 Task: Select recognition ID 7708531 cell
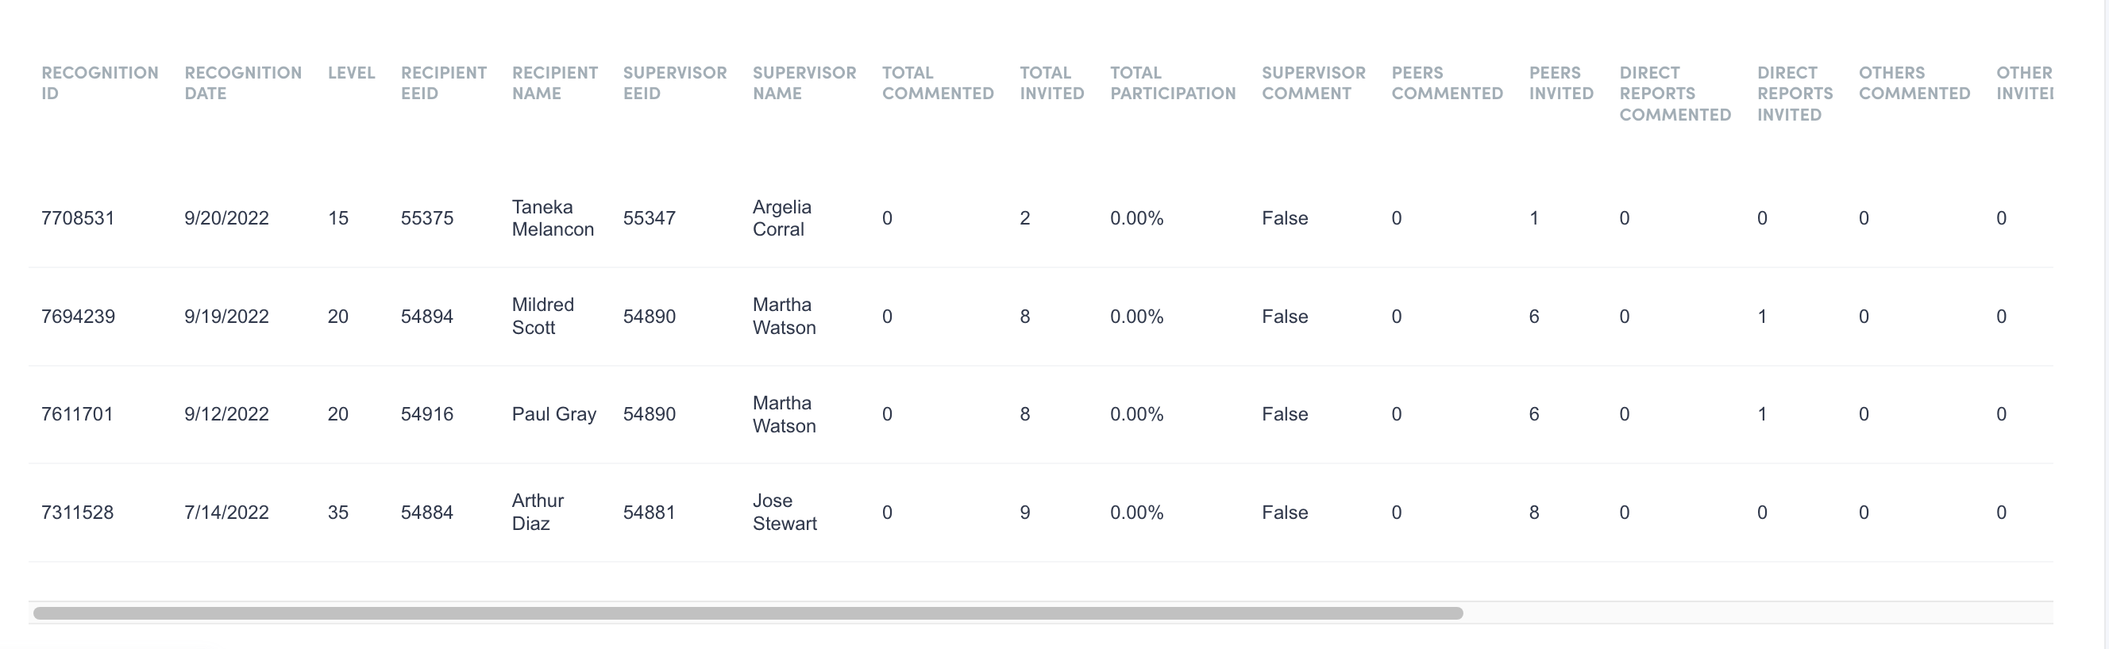pyautogui.click(x=78, y=218)
